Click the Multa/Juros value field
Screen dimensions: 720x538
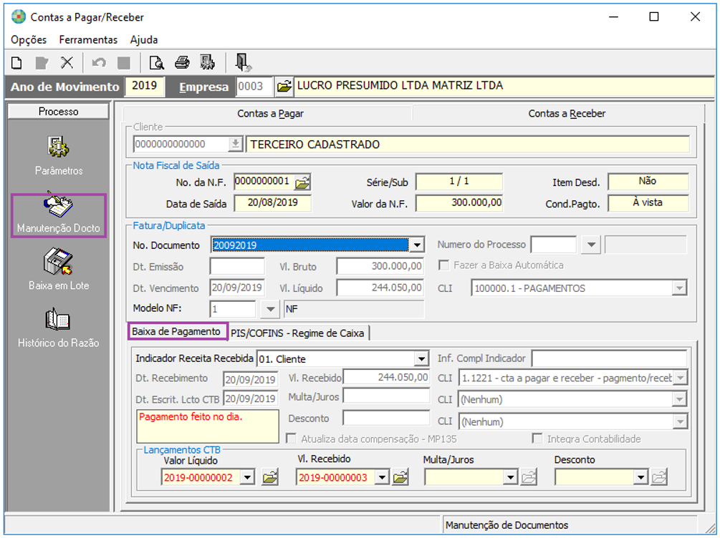(386, 396)
